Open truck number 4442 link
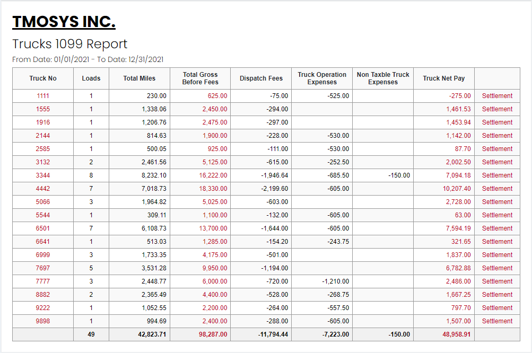The height and width of the screenshot is (353, 532). click(x=43, y=189)
